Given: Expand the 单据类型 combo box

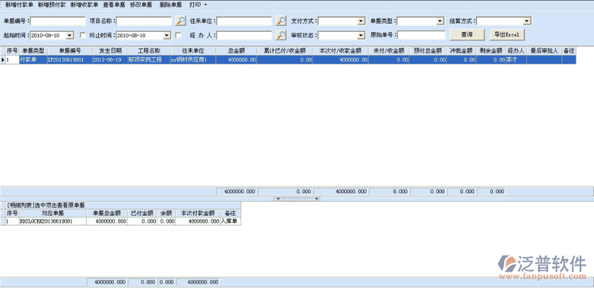Looking at the screenshot, I should click(440, 21).
